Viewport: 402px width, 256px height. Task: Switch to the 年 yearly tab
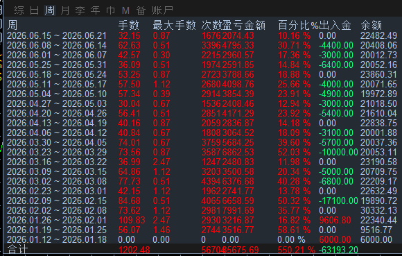pyautogui.click(x=95, y=10)
